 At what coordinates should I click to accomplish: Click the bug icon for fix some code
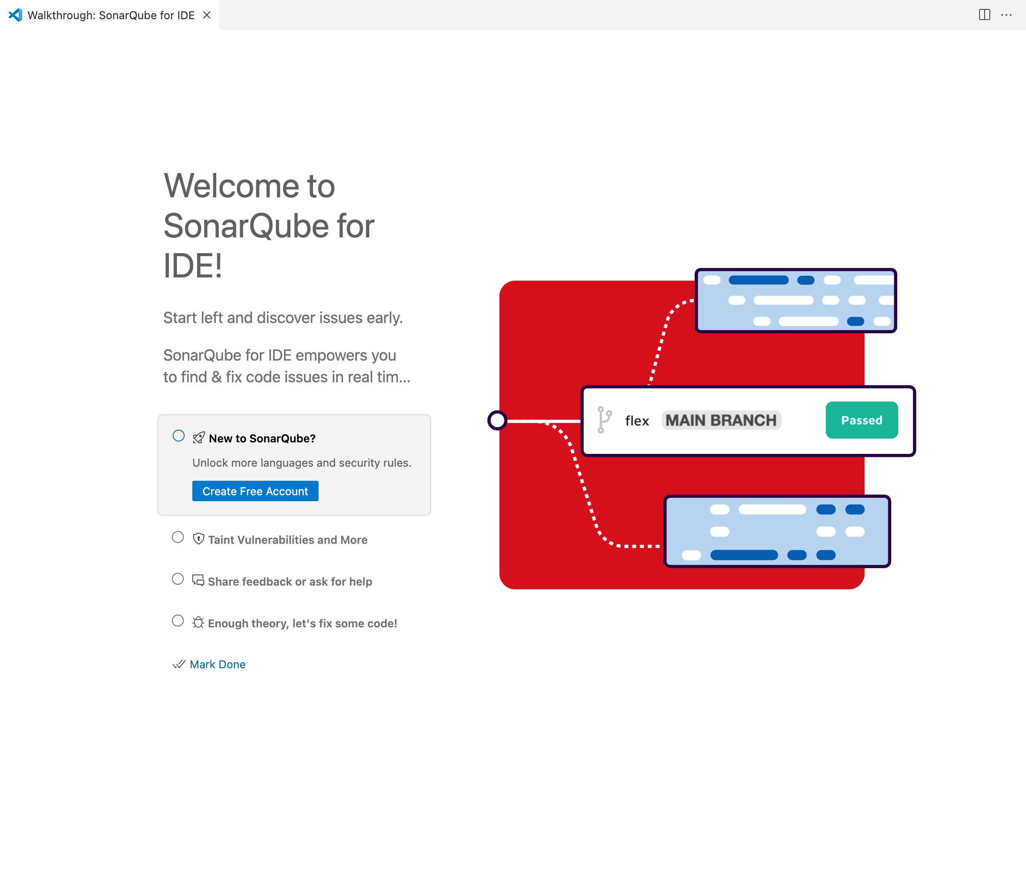198,622
